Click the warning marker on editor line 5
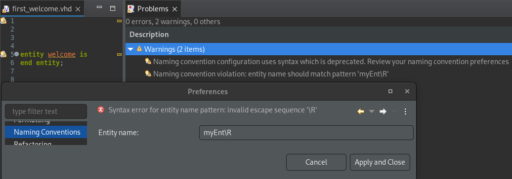 click(3, 54)
